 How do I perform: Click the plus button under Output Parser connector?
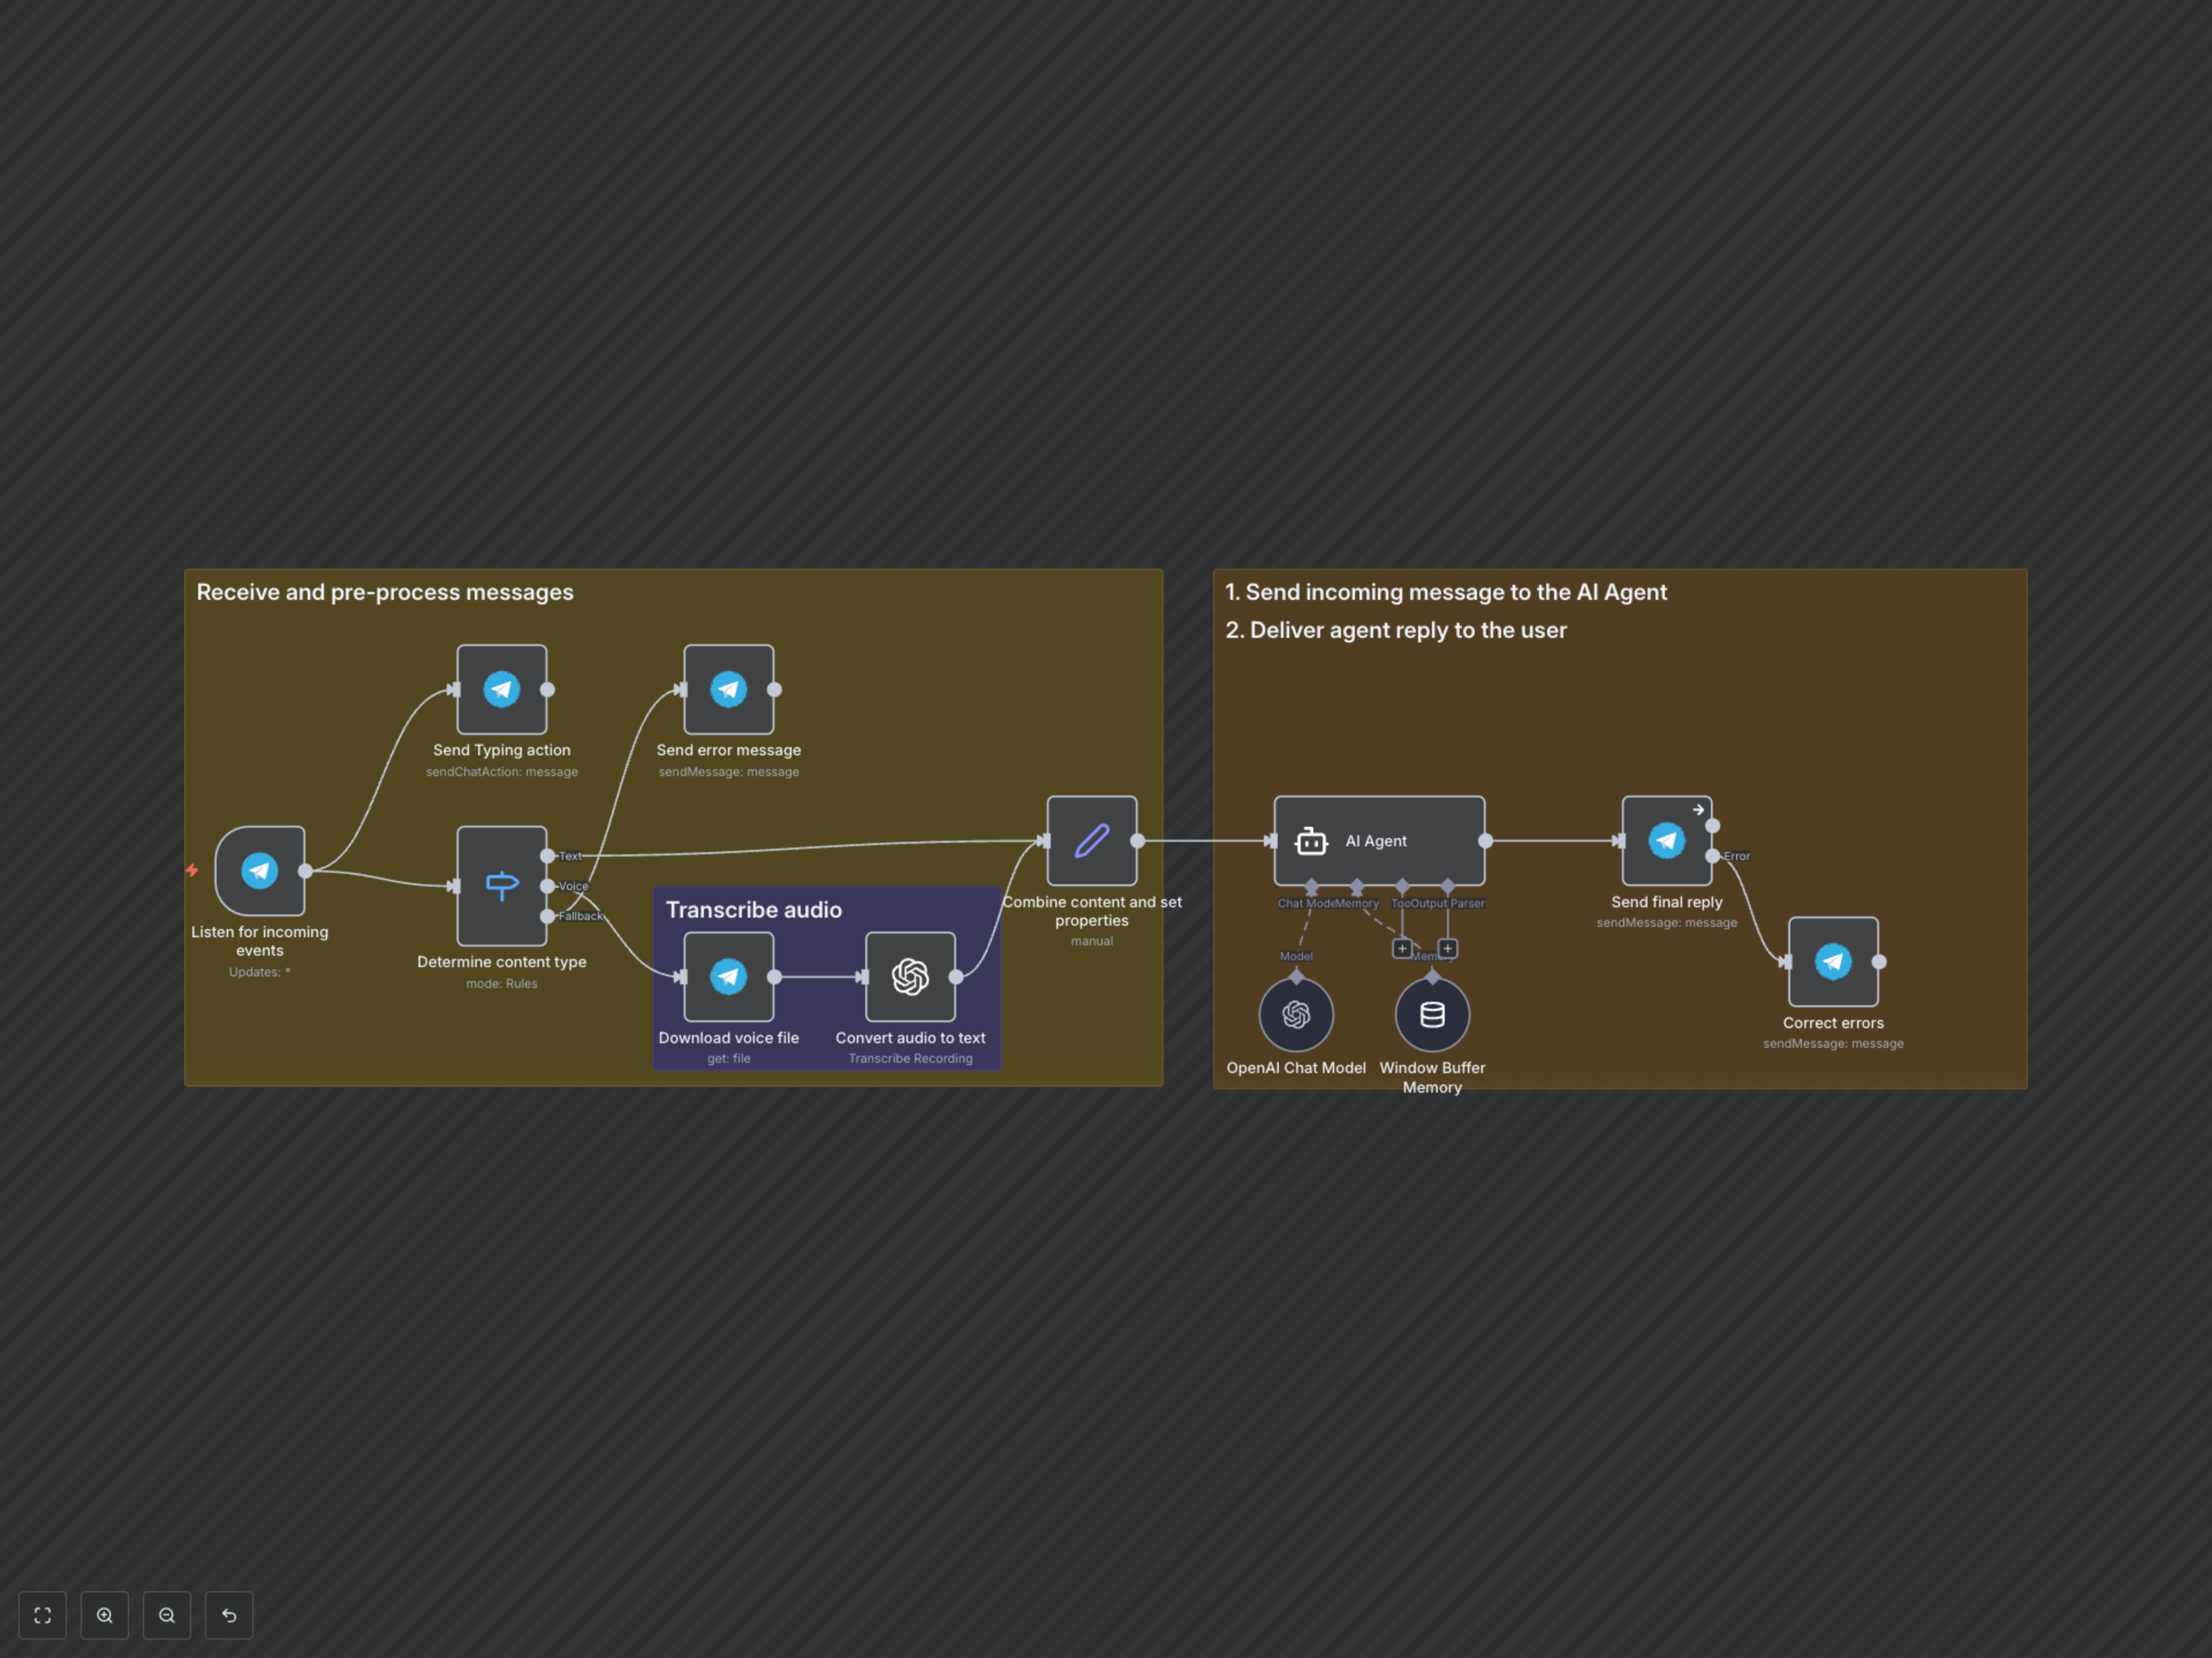point(1447,948)
